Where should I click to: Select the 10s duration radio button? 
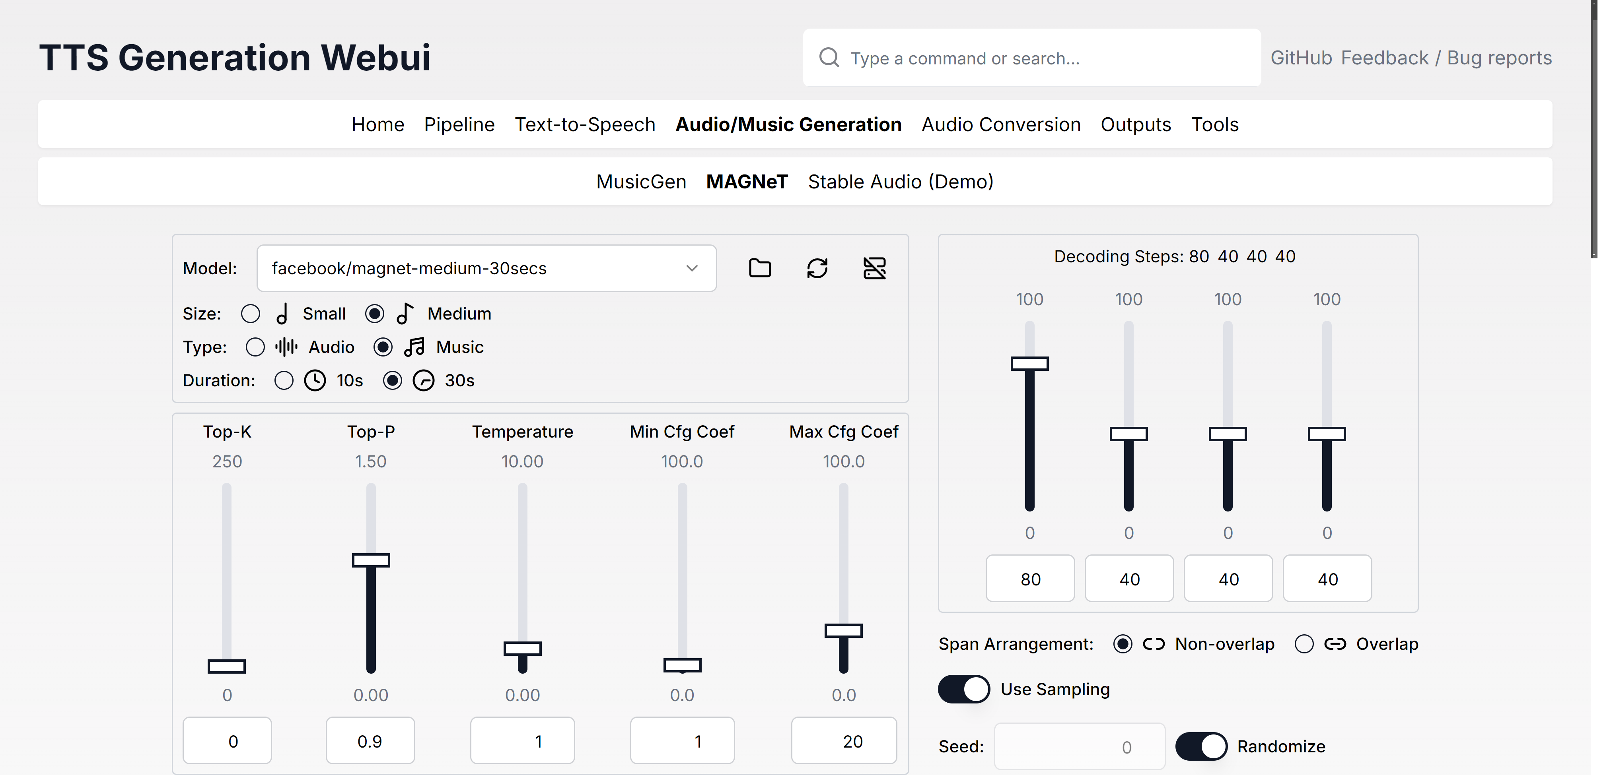(x=284, y=381)
